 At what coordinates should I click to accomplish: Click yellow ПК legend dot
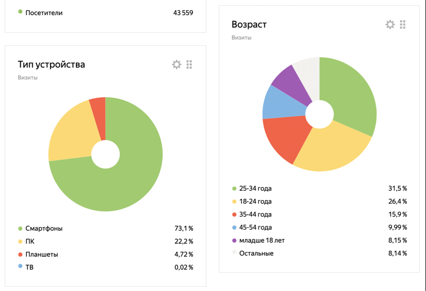point(20,241)
